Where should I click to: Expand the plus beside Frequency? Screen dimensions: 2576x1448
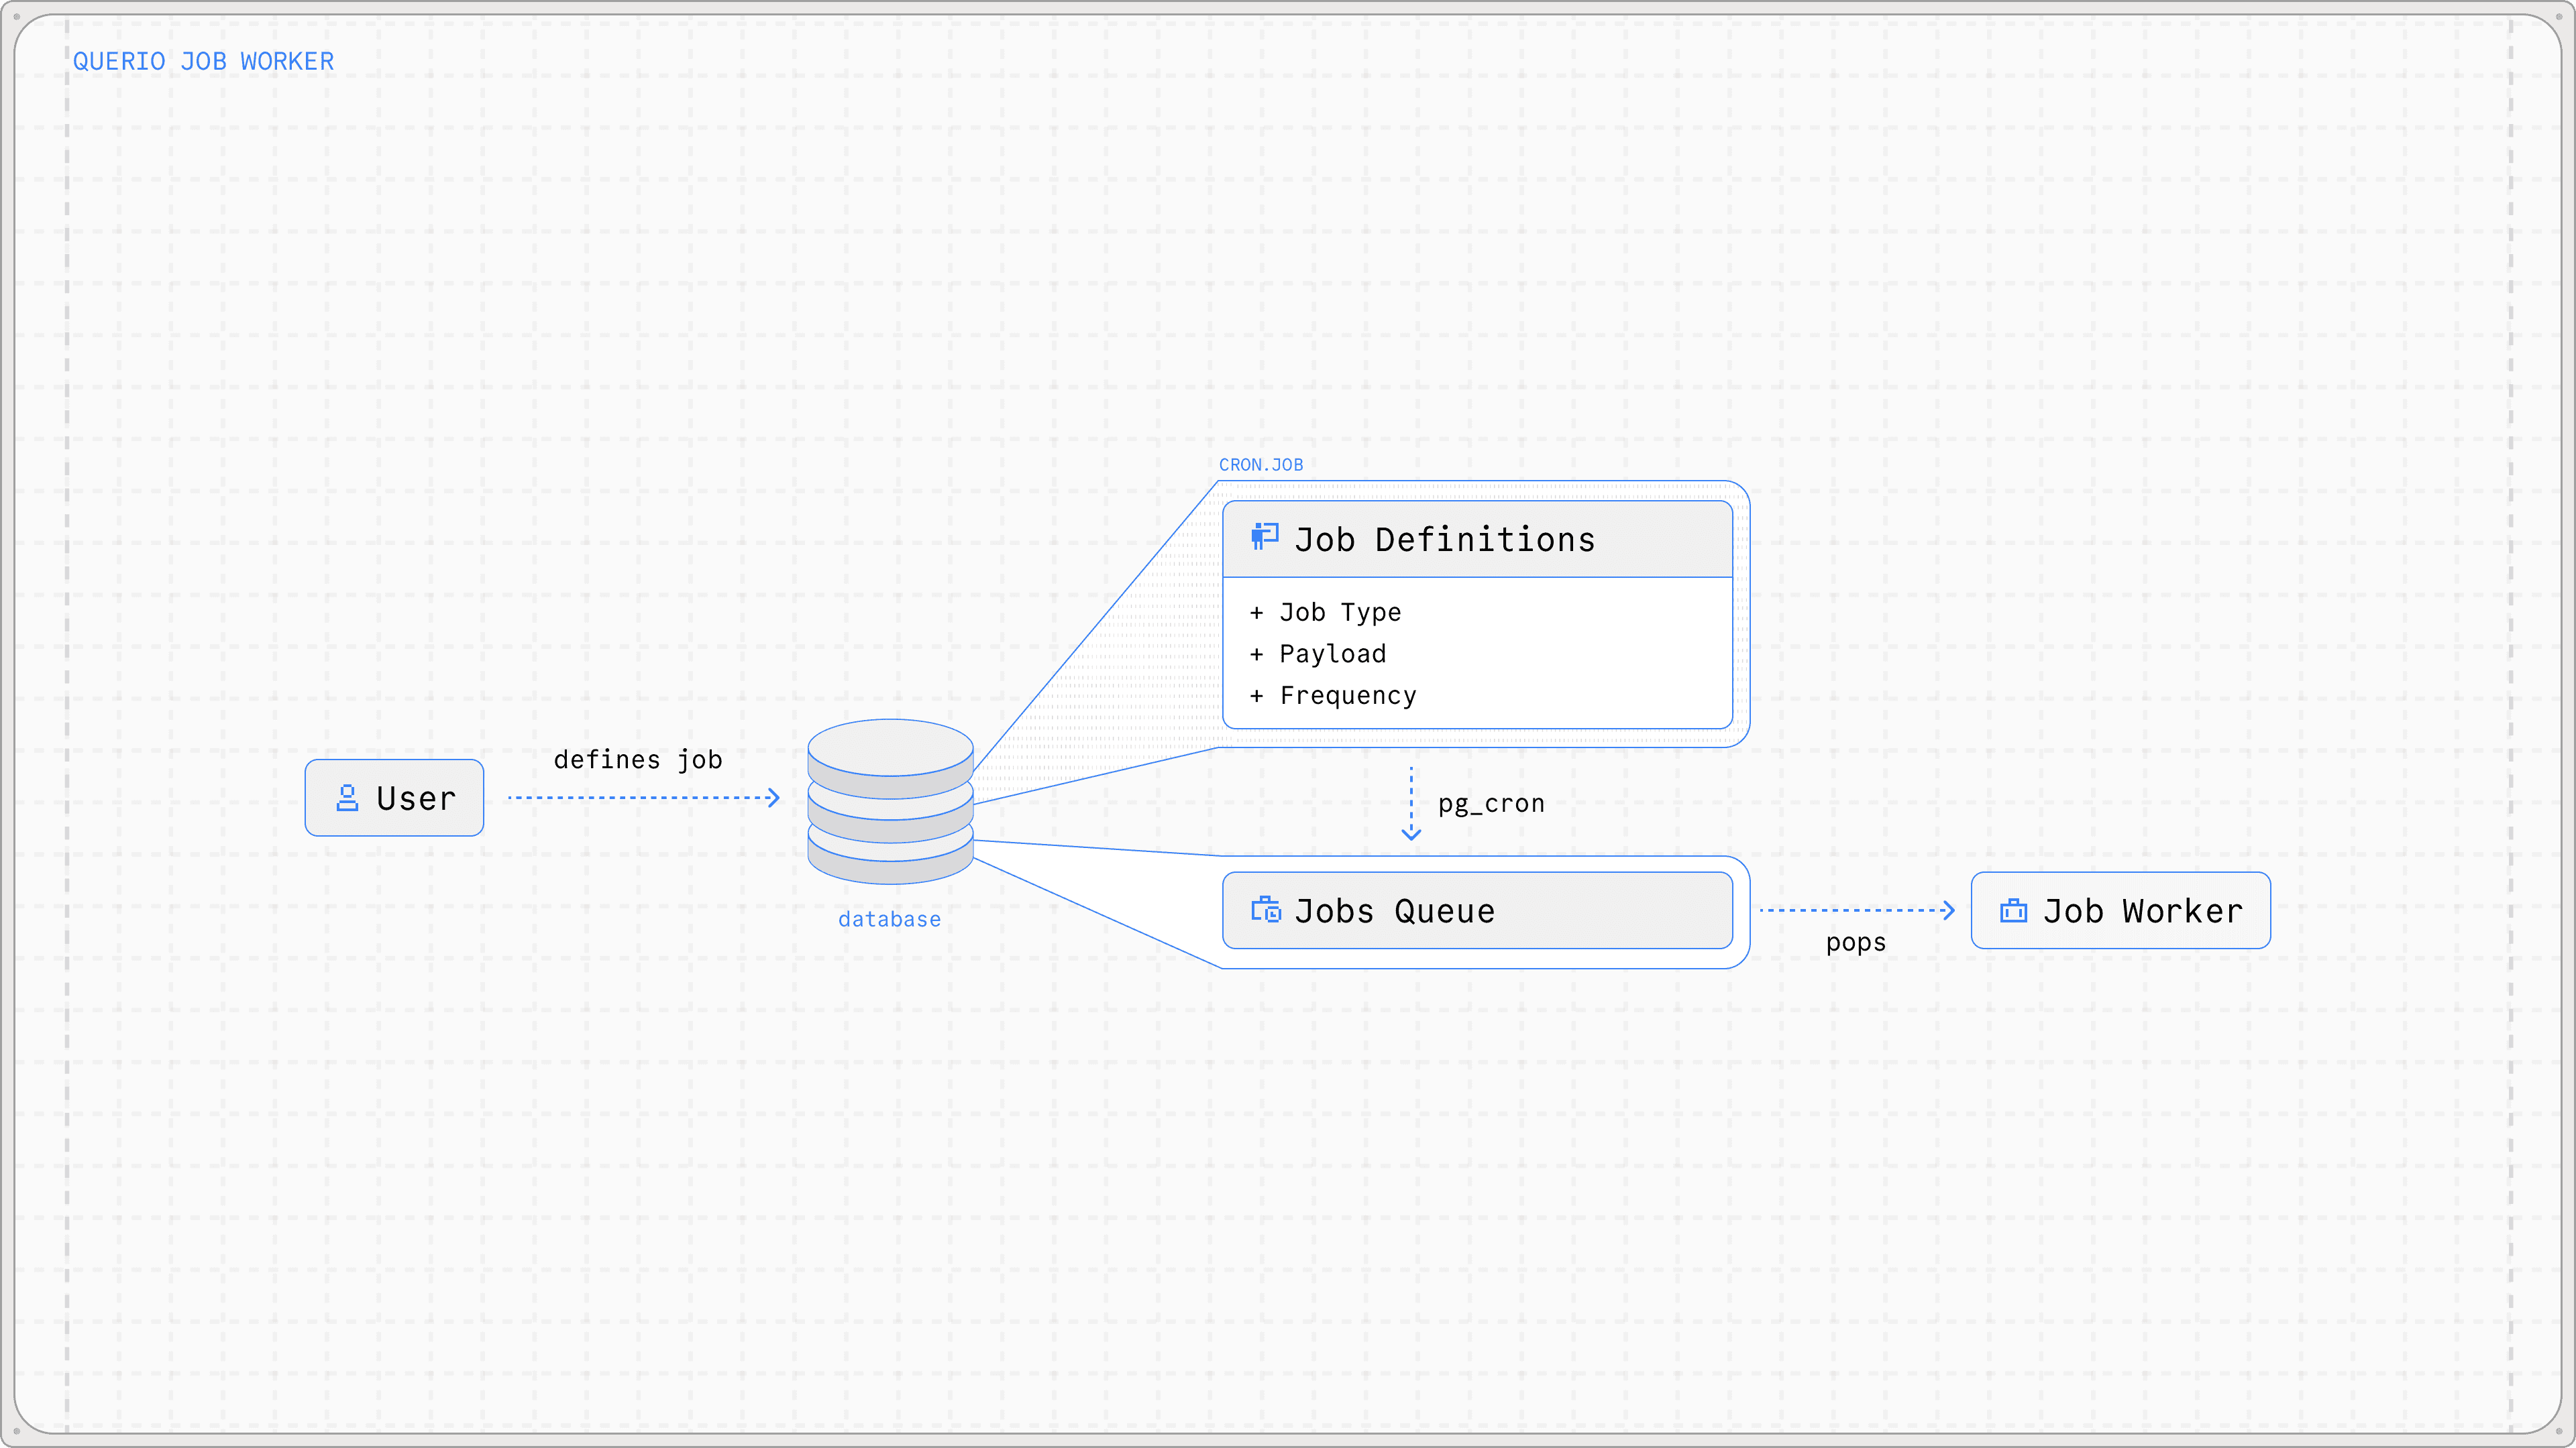click(x=1257, y=696)
